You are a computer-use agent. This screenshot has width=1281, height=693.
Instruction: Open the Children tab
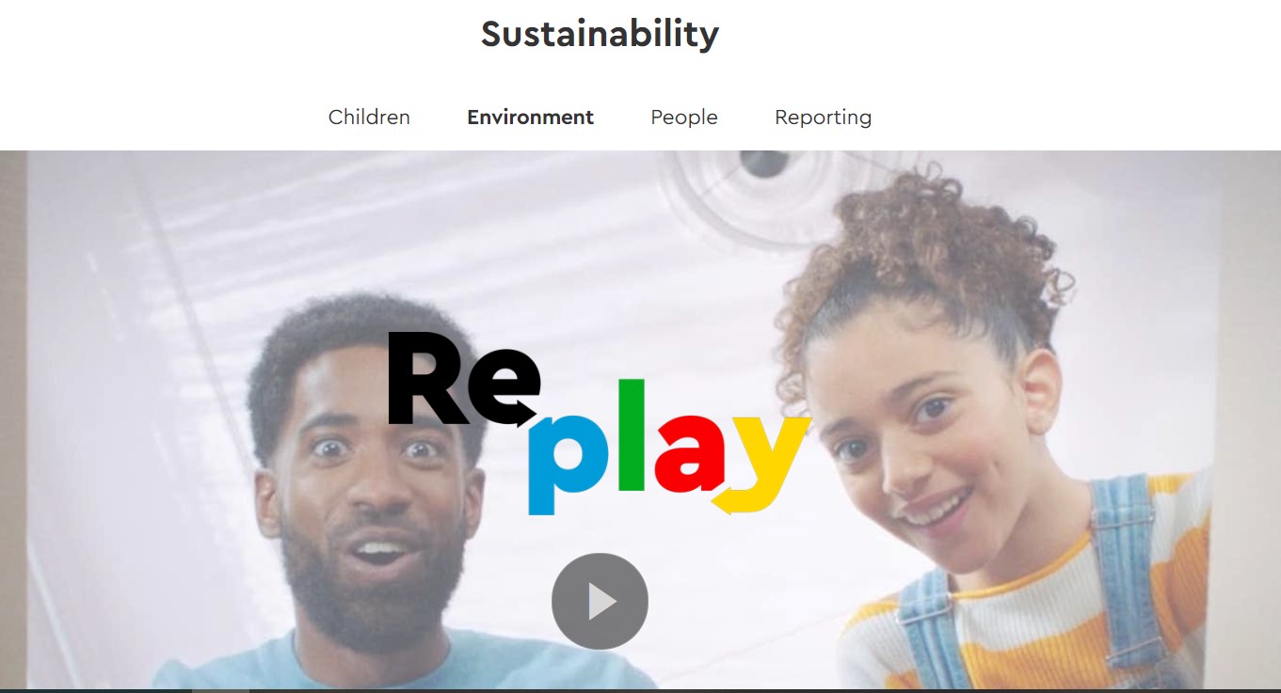(369, 118)
